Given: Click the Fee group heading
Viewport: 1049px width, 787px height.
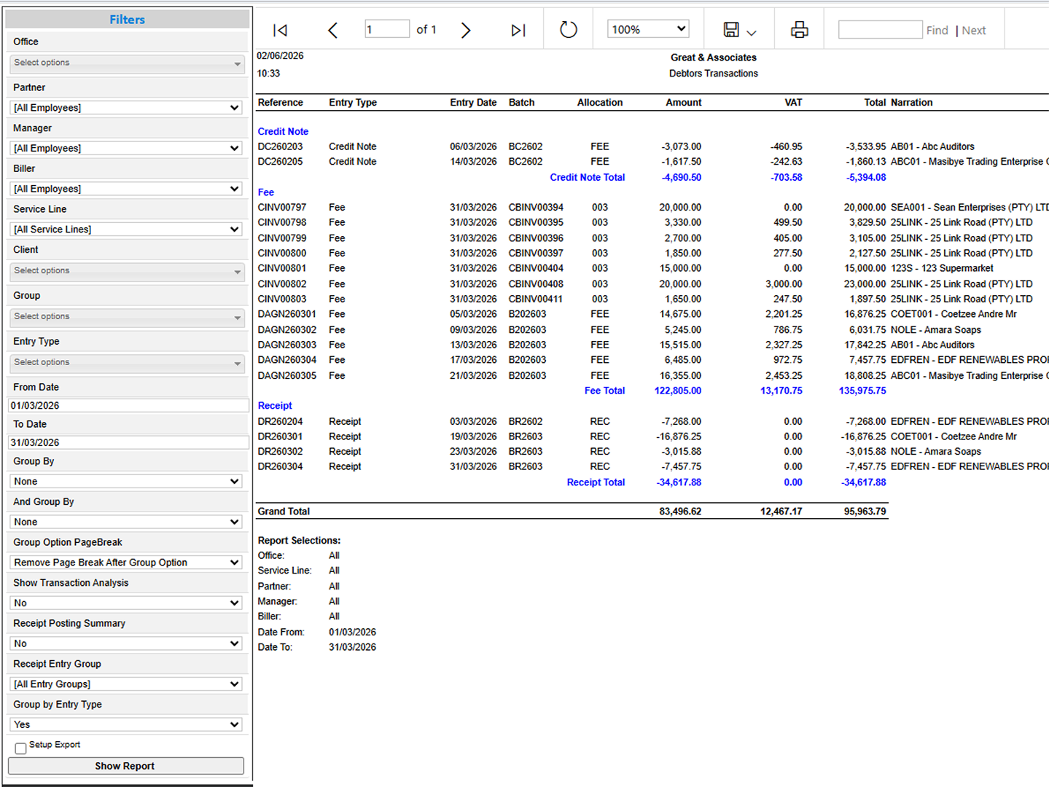Looking at the screenshot, I should coord(266,193).
